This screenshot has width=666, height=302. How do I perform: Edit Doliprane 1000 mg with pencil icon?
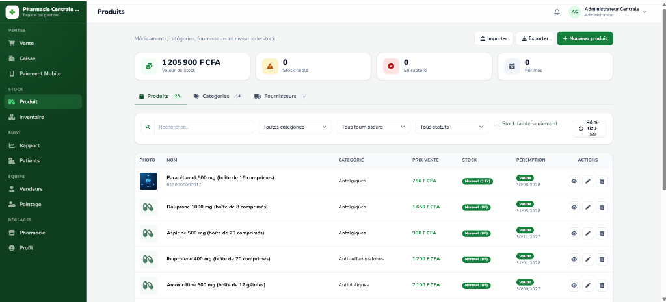588,207
